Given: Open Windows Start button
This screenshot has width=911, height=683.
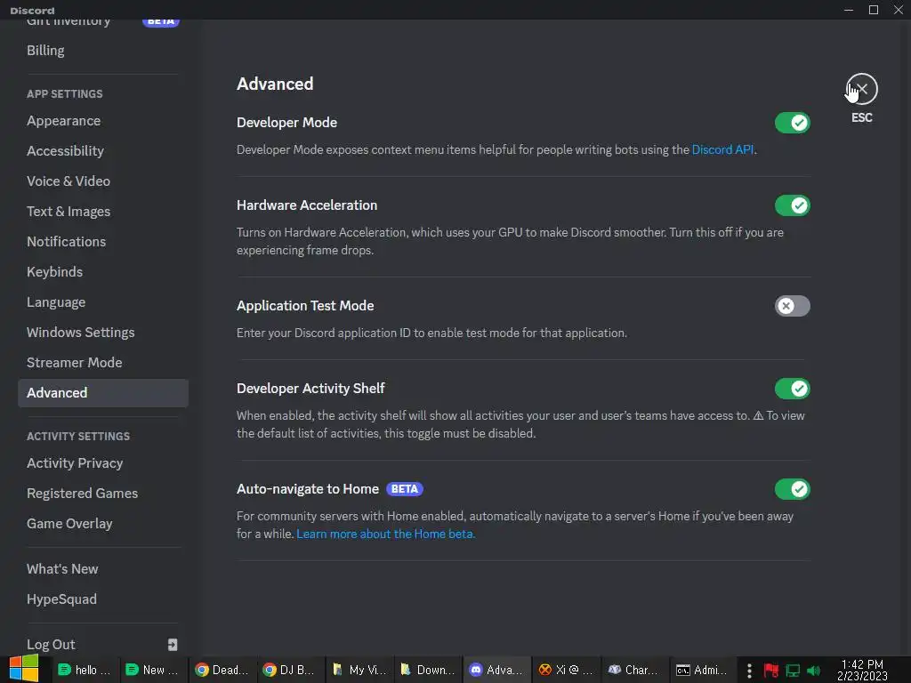Looking at the screenshot, I should pos(24,669).
